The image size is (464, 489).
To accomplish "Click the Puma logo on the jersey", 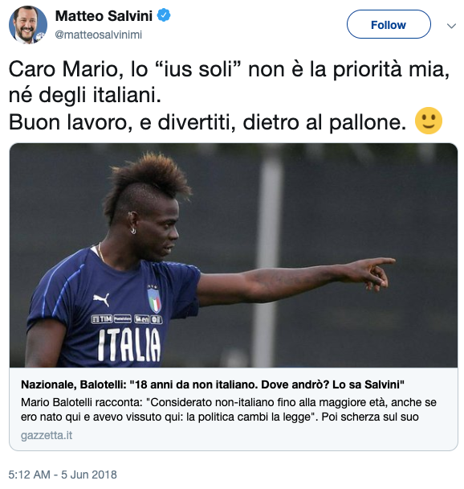I will tap(102, 298).
